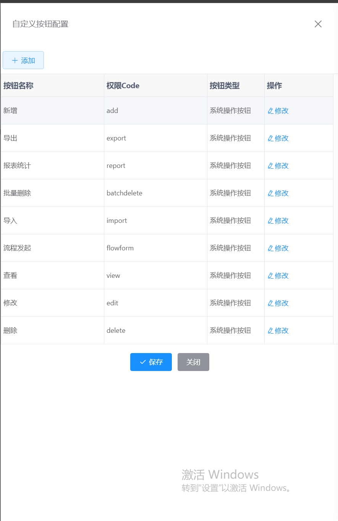The width and height of the screenshot is (338, 521).
Task: Click the 按钮类型 column header
Action: [x=225, y=85]
